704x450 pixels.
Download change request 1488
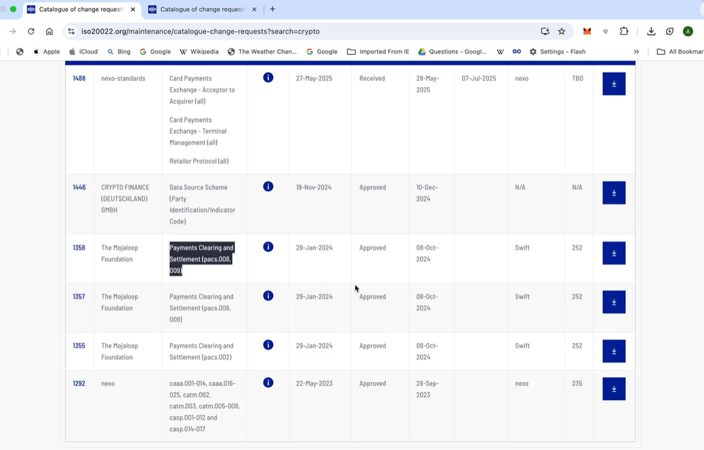(x=614, y=84)
